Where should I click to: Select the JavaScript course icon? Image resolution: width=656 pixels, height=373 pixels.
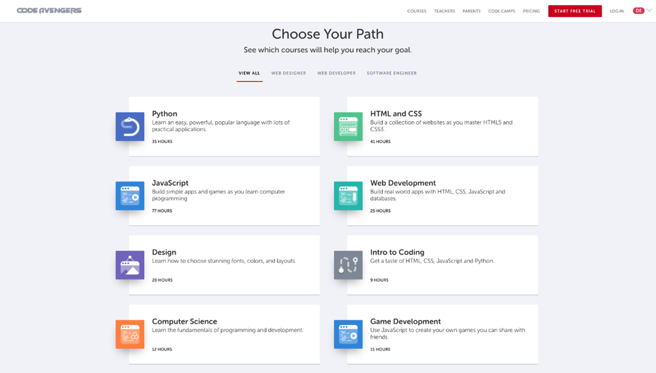pyautogui.click(x=130, y=196)
